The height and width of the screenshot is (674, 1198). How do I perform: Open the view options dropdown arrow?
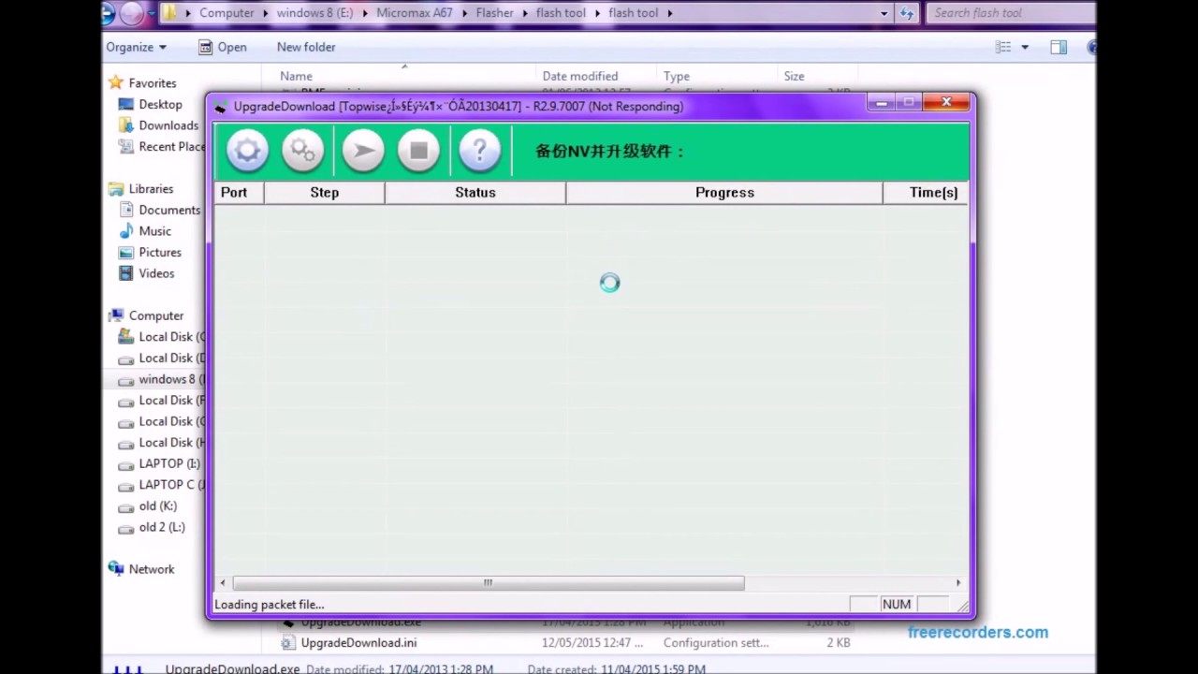pos(1025,47)
